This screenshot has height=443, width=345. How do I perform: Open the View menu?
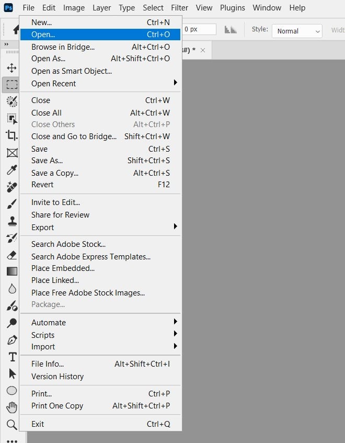204,8
